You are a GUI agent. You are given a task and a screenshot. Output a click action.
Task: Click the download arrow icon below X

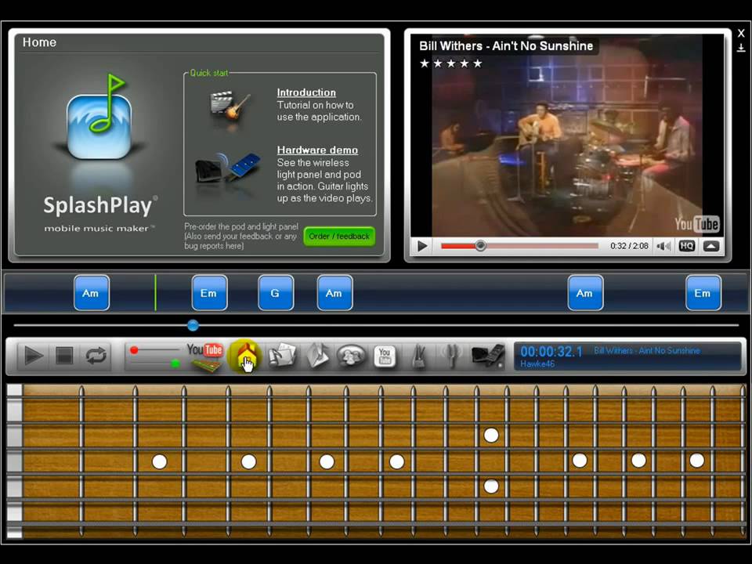click(x=741, y=48)
